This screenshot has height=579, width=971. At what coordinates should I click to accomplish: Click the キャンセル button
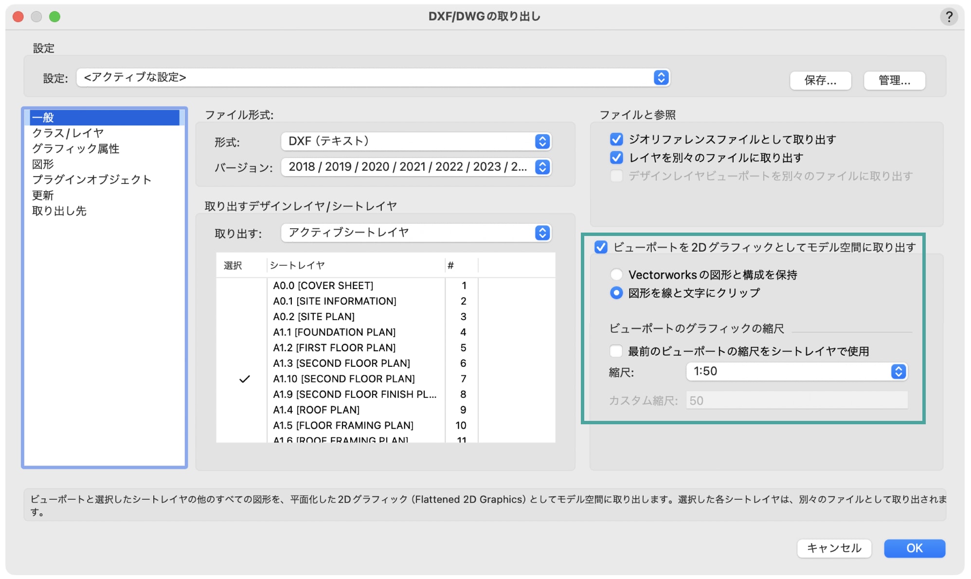834,548
